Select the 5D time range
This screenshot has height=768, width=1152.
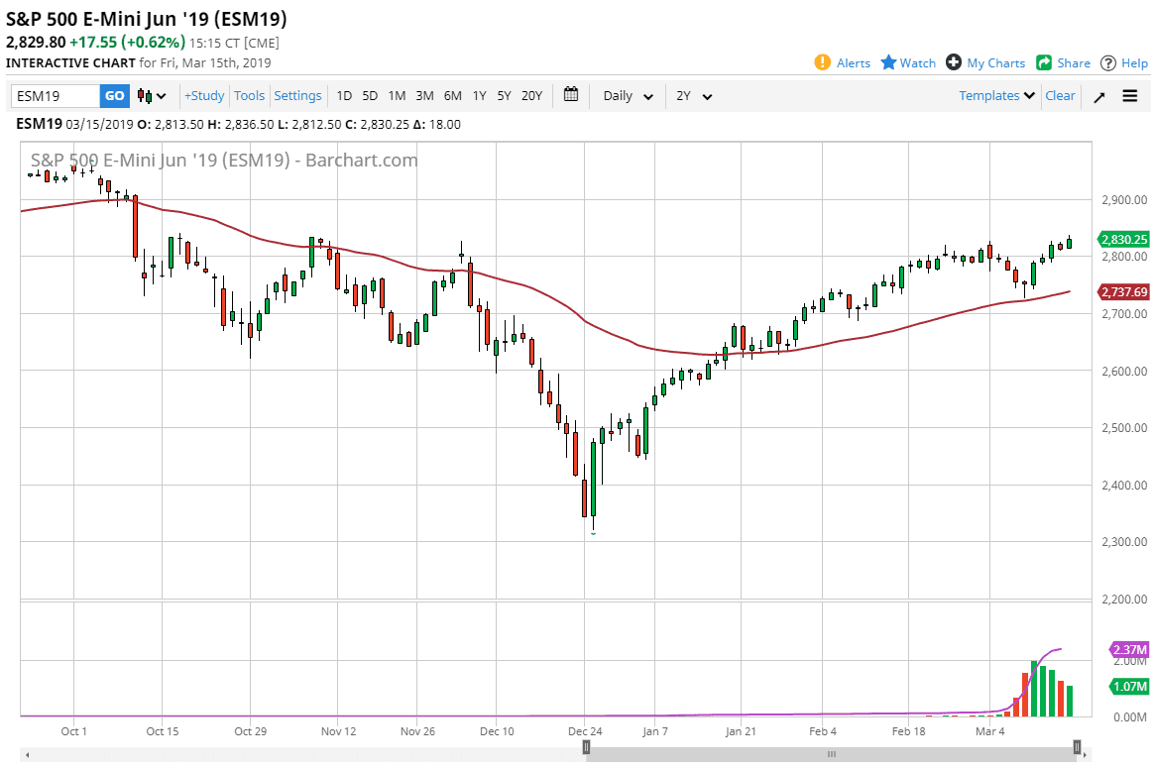(370, 95)
